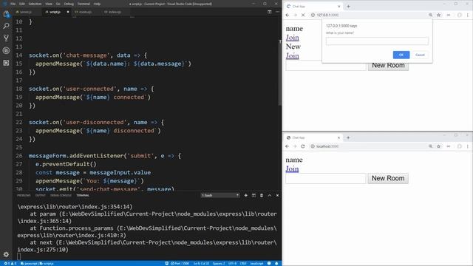Close the terminal panel
The width and height of the screenshot is (473, 266).
[x=277, y=195]
